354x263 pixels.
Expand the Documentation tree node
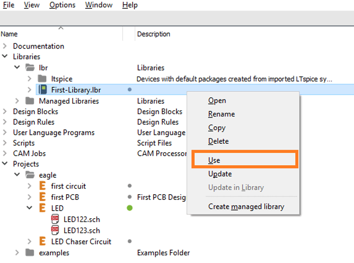pos(5,46)
